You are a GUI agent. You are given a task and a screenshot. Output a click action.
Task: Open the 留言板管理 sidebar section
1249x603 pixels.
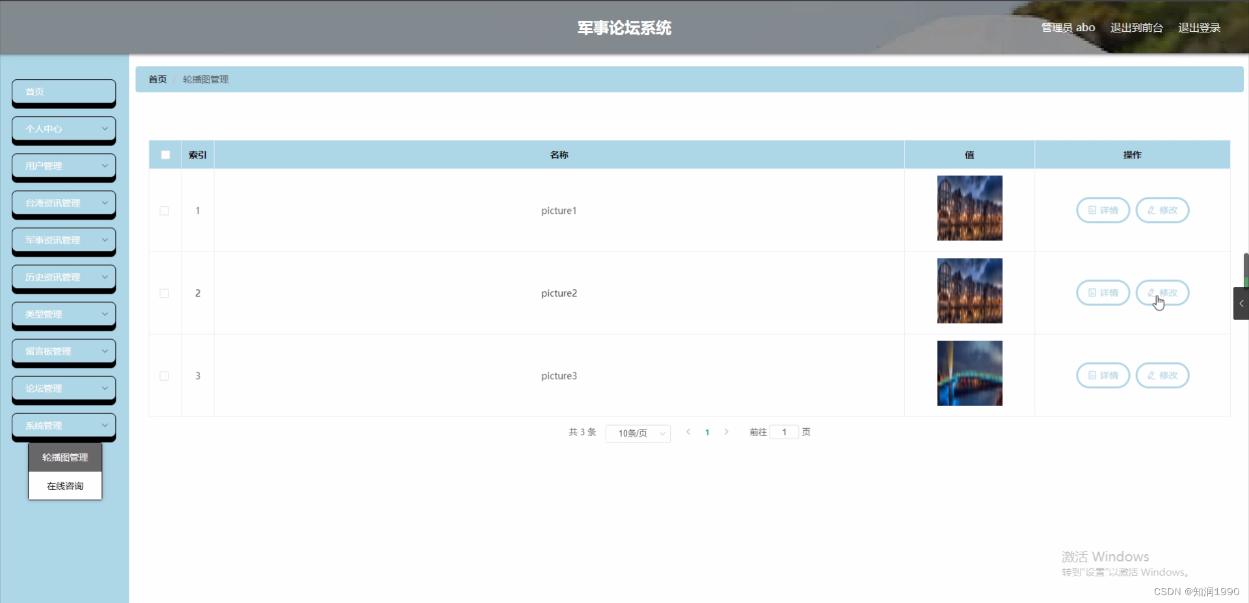(x=63, y=351)
